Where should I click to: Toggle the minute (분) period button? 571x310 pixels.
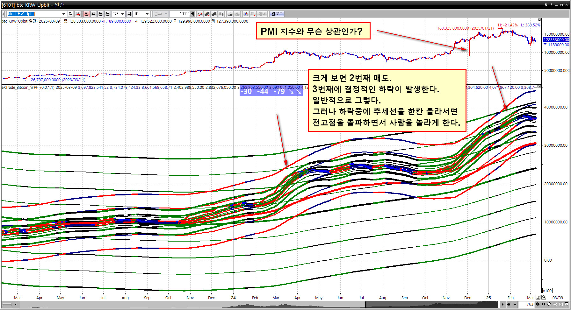[108, 14]
